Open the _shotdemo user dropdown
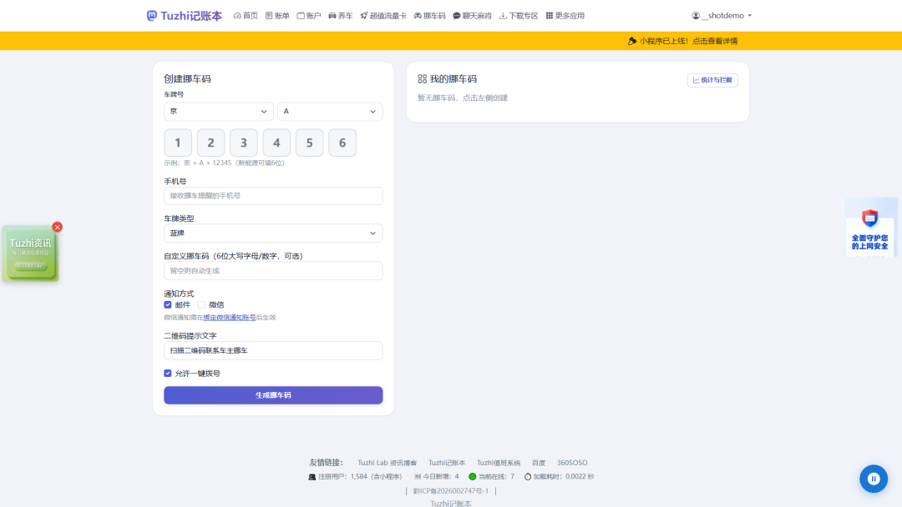Screen dimensions: 902x507 (722, 16)
